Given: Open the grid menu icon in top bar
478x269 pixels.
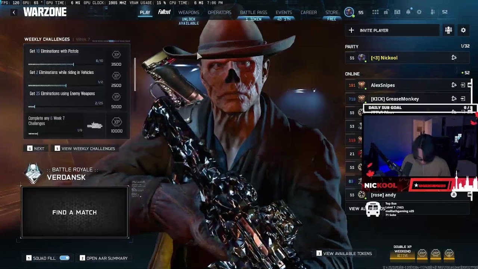Looking at the screenshot, I should click(375, 12).
